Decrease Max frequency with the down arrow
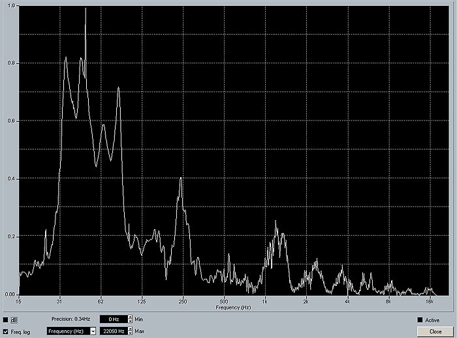 129,333
